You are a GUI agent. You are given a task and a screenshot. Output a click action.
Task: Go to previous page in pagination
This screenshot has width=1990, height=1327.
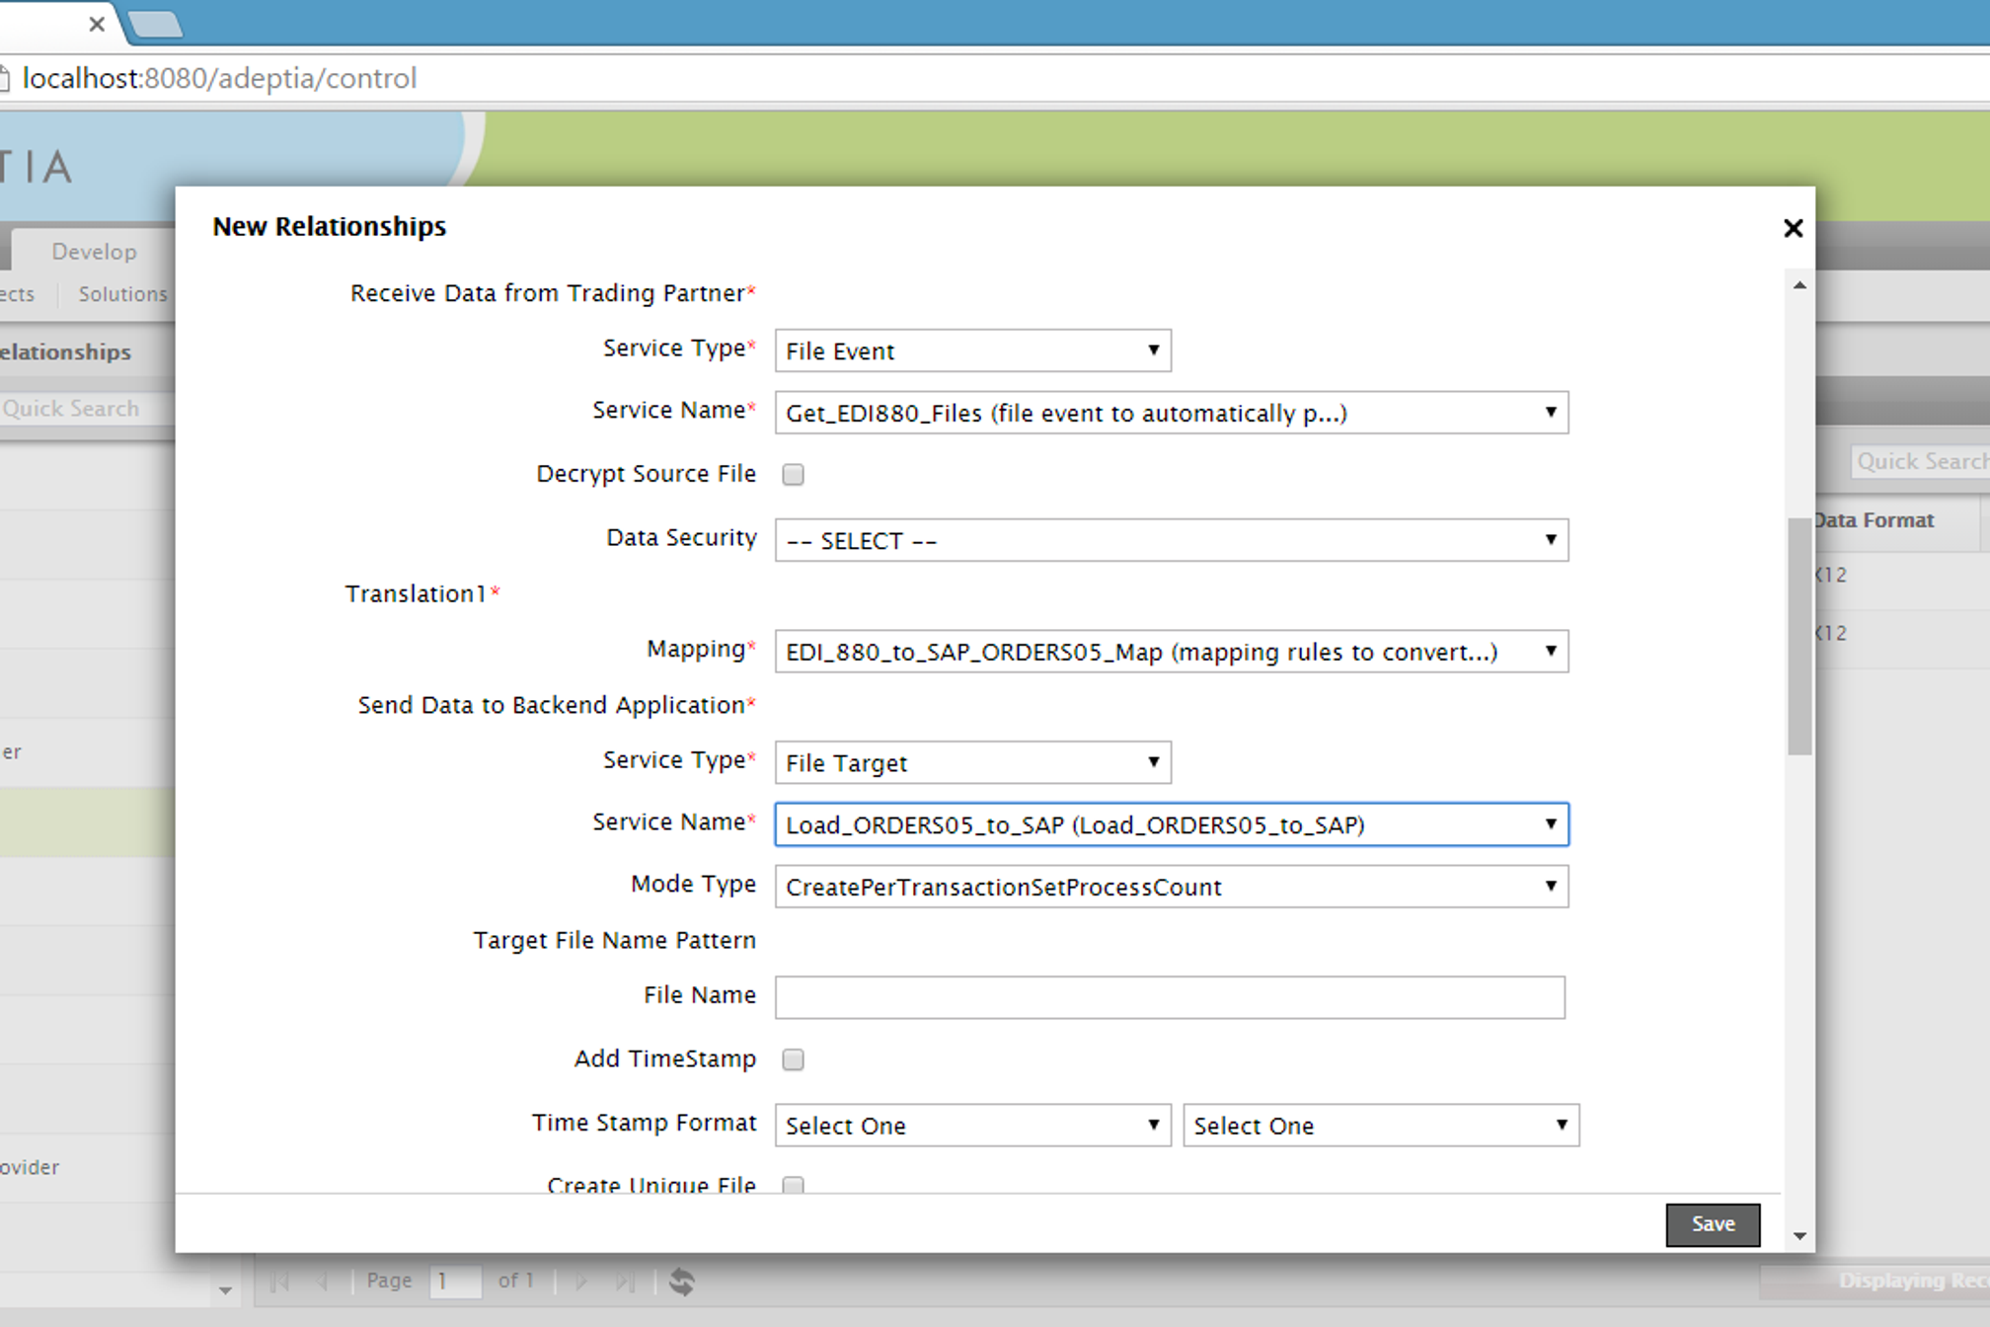pos(323,1282)
